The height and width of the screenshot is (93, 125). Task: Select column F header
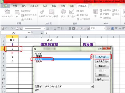88,37
